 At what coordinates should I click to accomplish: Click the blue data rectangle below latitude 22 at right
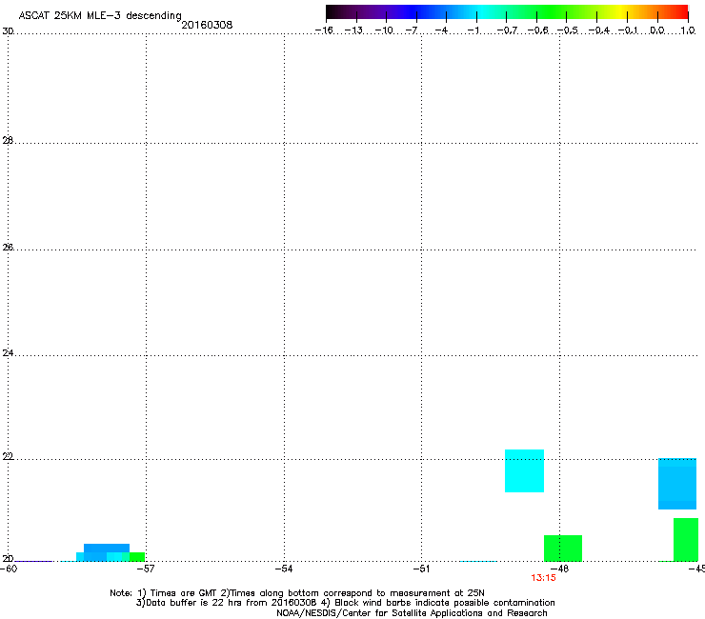pos(677,484)
